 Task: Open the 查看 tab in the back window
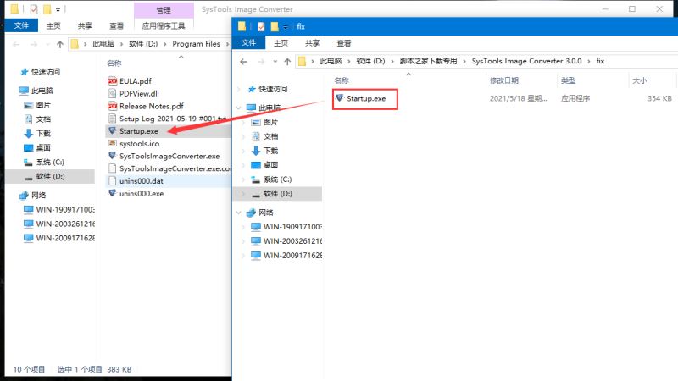pyautogui.click(x=116, y=25)
